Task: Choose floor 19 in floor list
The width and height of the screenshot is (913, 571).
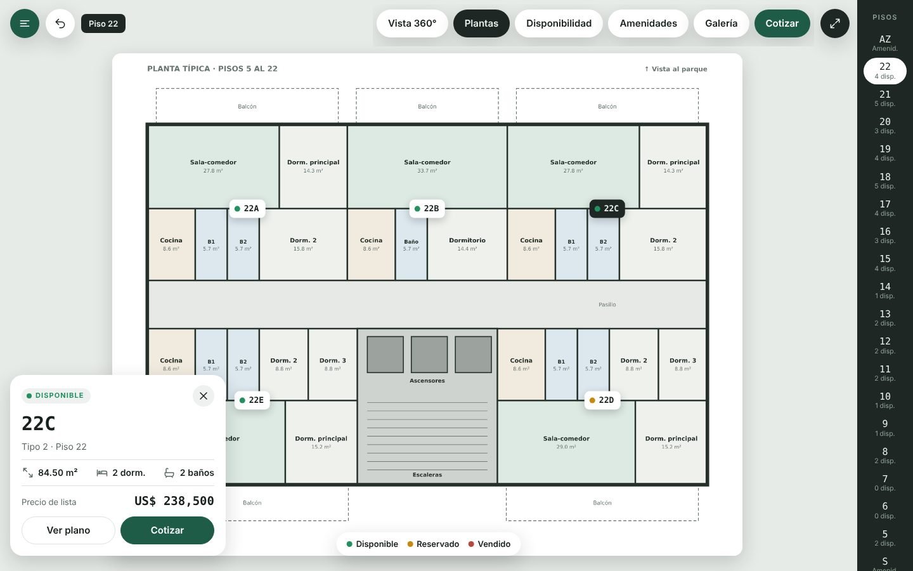Action: 885,153
